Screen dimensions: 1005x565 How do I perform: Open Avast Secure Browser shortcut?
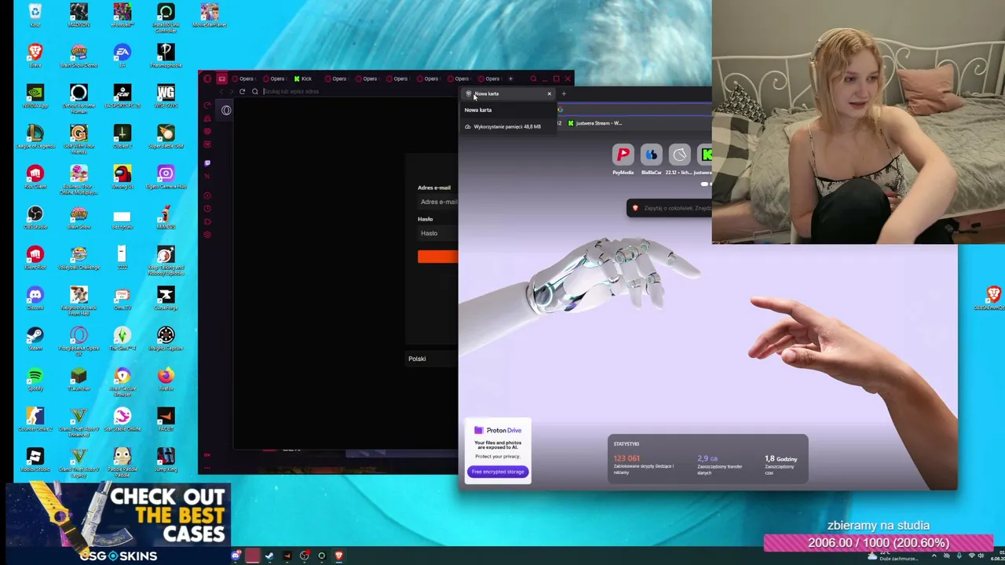click(122, 382)
